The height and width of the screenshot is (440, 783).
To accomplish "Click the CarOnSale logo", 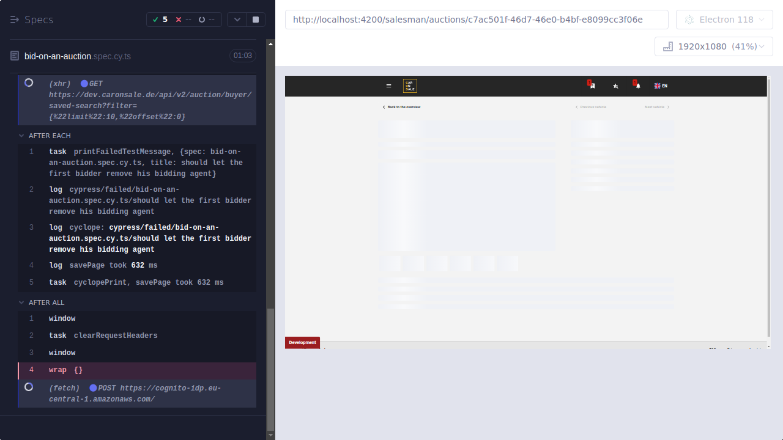I will tap(409, 86).
